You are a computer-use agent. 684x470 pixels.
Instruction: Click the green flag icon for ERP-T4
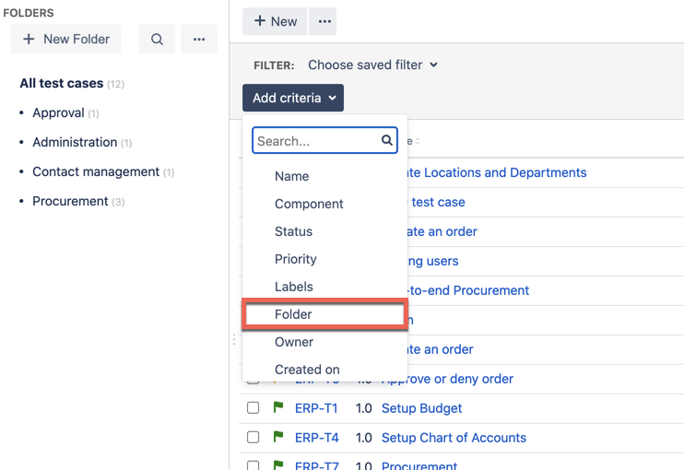point(277,437)
